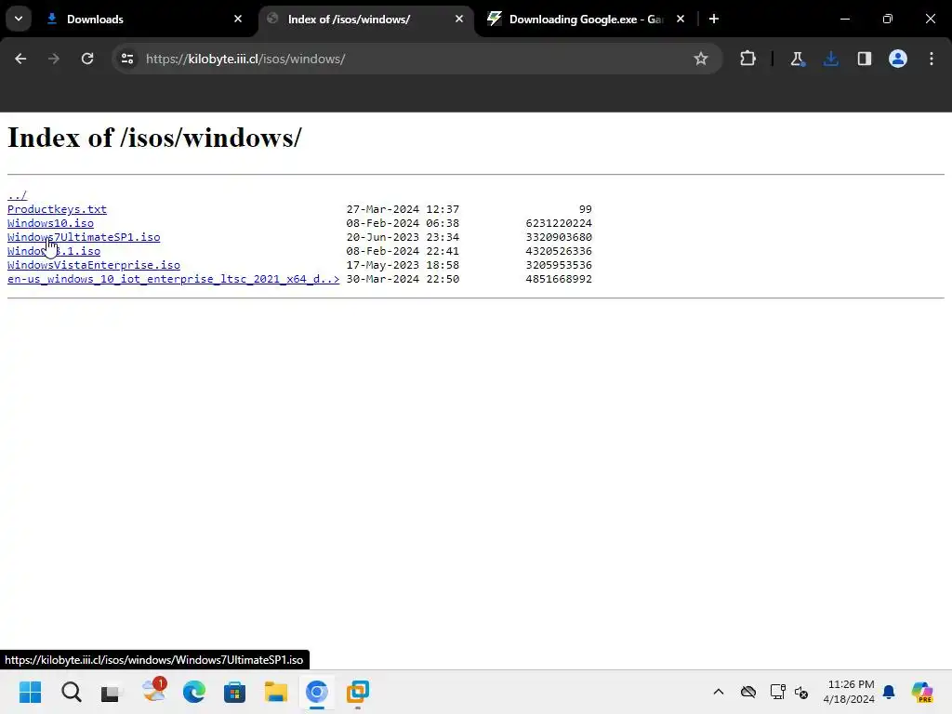
Task: Switch to Downloading Google.exe tab
Action: (x=587, y=20)
